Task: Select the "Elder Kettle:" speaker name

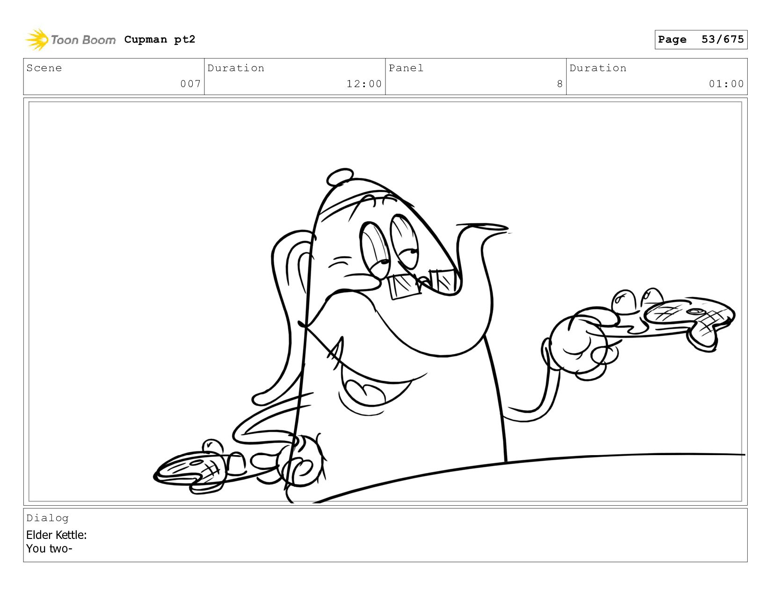Action: 57,535
